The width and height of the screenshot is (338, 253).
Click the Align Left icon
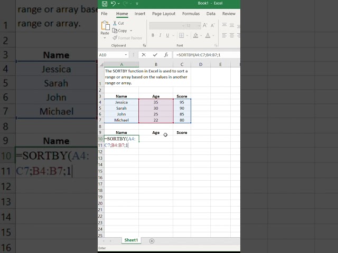point(224,35)
